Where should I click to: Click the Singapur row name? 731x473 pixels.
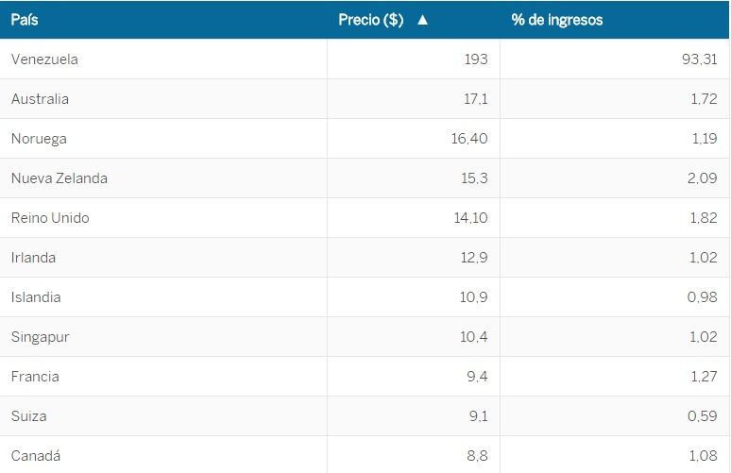click(40, 337)
